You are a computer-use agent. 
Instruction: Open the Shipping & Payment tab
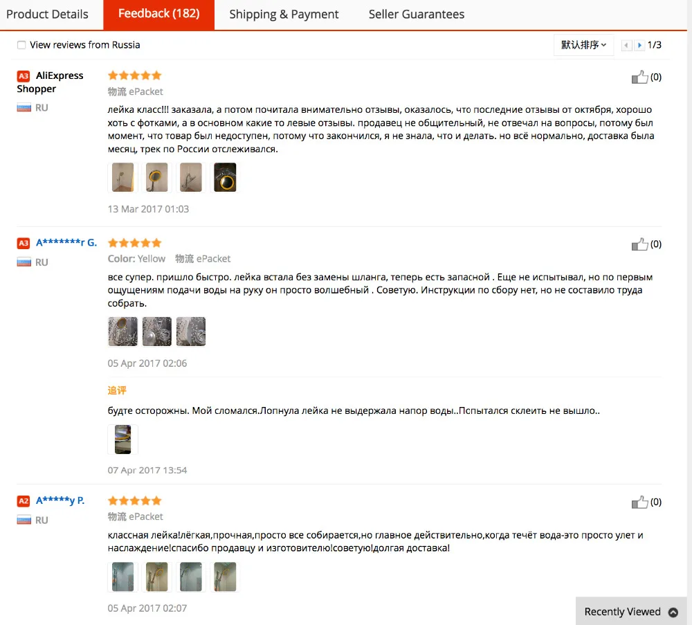[284, 14]
